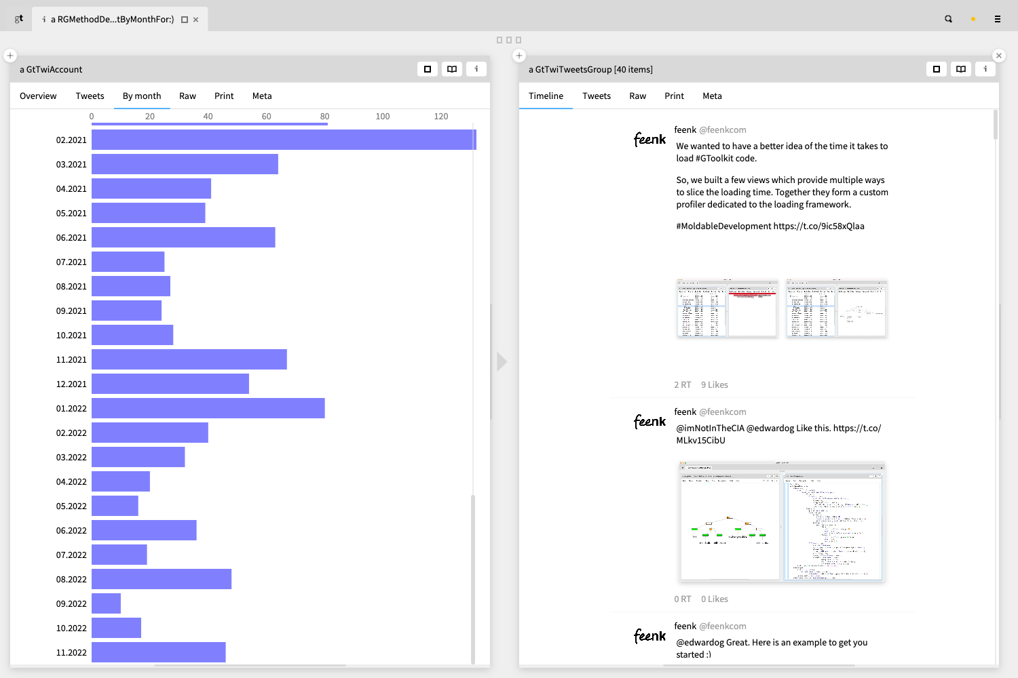Click the 01.2022 bar in the chart
The height and width of the screenshot is (678, 1018).
[208, 408]
